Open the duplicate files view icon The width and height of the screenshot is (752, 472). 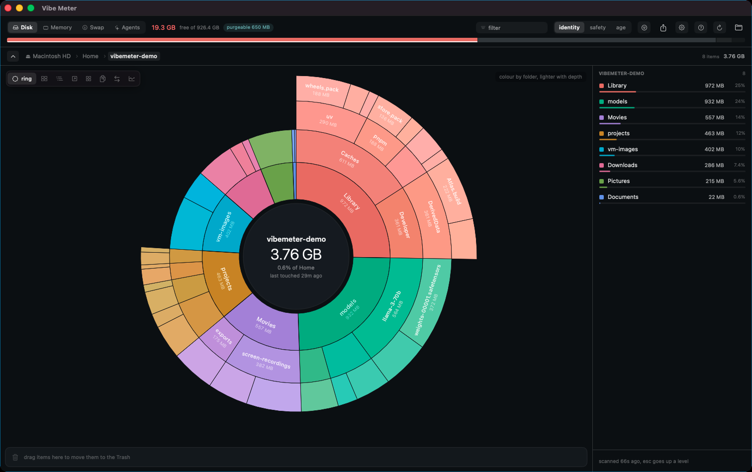[x=102, y=79]
